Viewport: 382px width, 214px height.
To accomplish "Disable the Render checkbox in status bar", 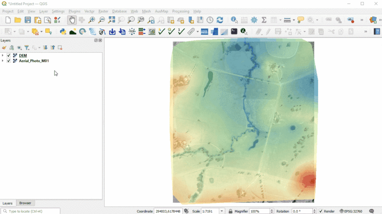I will [x=321, y=211].
